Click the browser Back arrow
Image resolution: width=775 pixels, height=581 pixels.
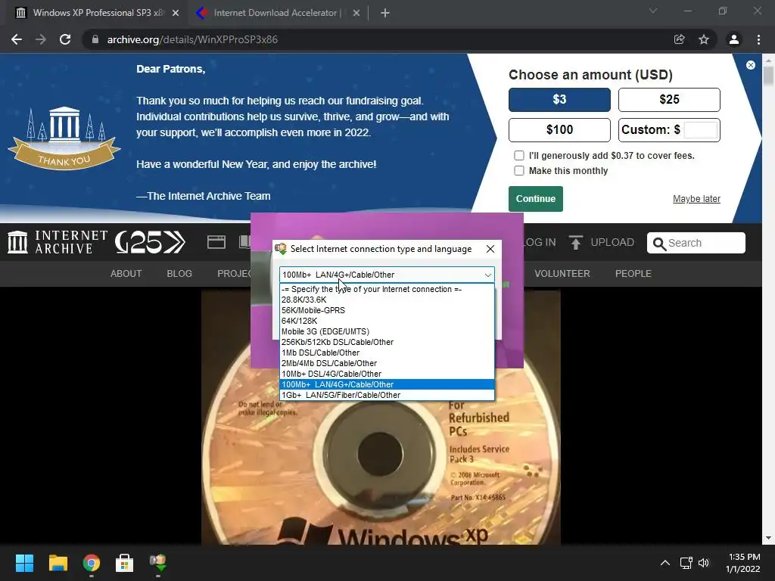click(x=17, y=39)
